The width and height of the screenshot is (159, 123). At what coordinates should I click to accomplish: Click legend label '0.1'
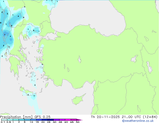click(3, 122)
